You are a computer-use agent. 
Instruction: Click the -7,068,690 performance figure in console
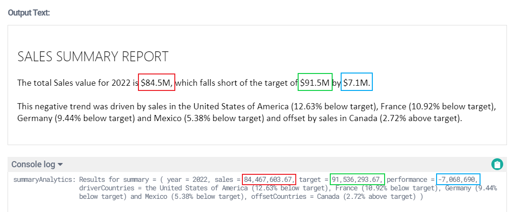pos(458,179)
